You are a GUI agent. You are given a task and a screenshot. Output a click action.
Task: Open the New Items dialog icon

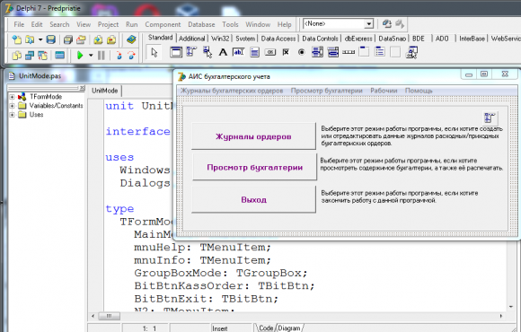(x=16, y=39)
